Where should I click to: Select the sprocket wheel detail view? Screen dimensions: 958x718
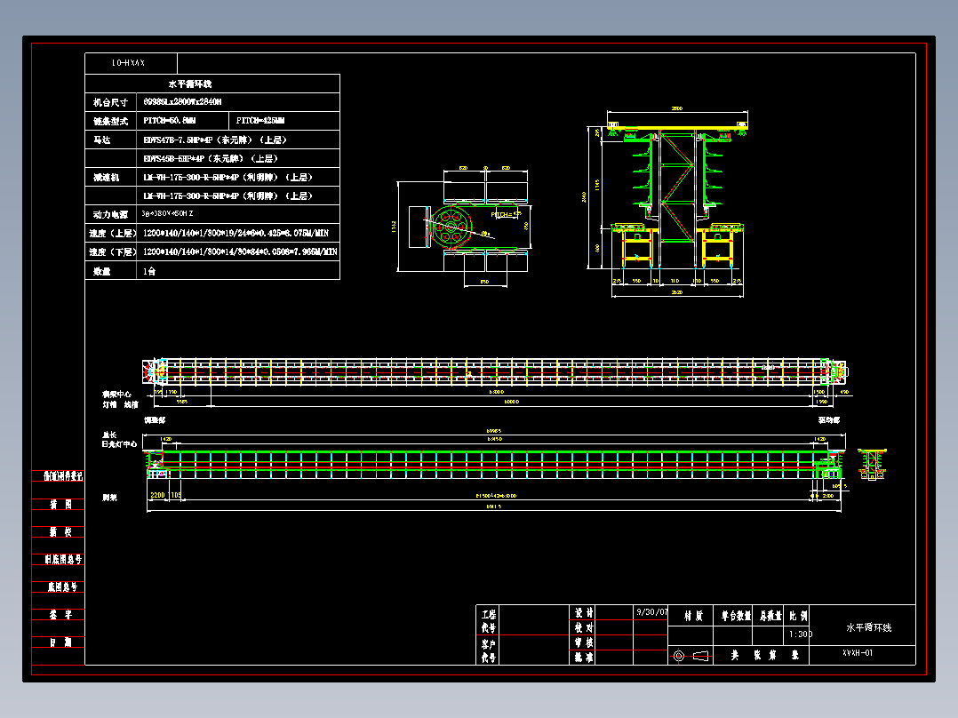pos(464,227)
